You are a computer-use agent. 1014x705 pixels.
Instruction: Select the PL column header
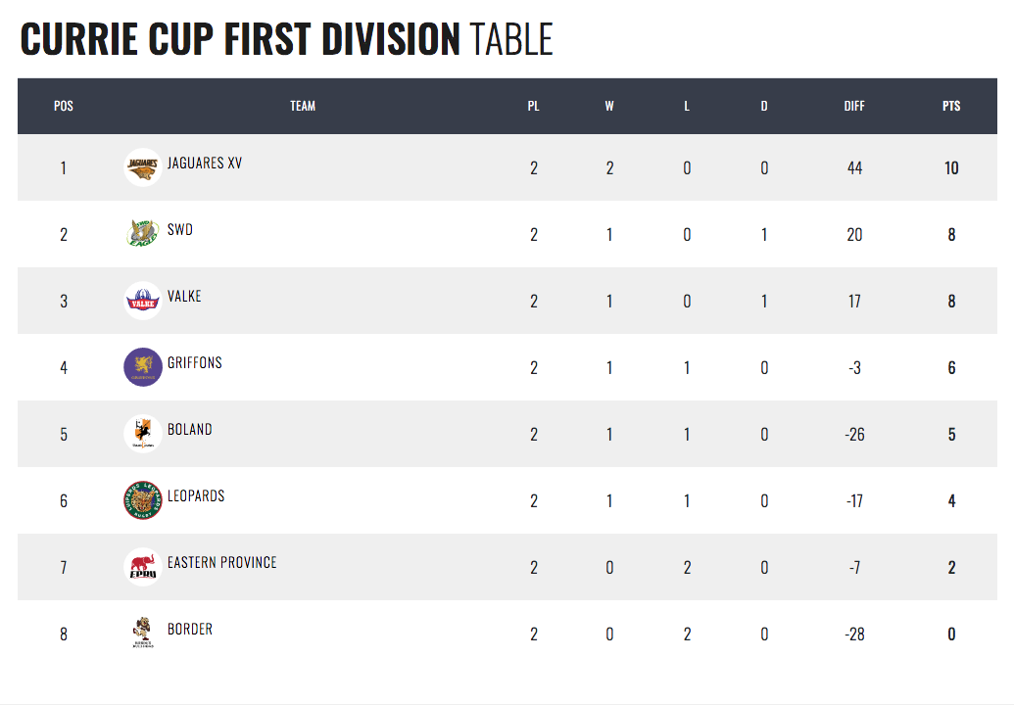[x=534, y=106]
